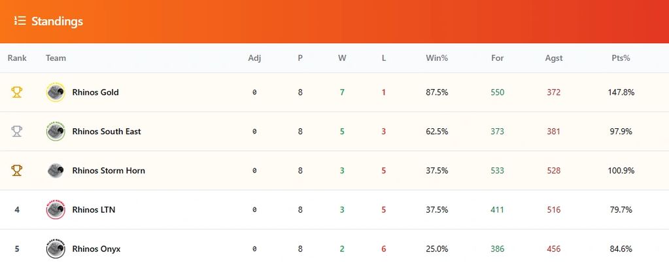The image size is (669, 265).
Task: Open the Rhinos Onyx team name
Action: 96,249
